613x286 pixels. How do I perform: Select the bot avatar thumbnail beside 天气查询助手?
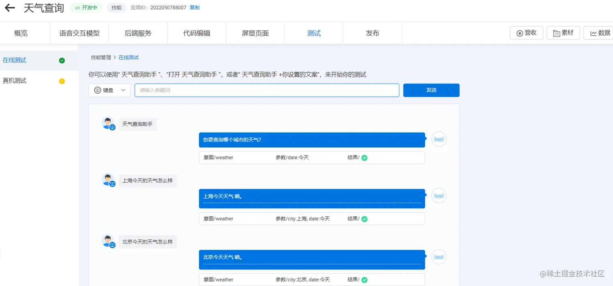click(x=108, y=123)
